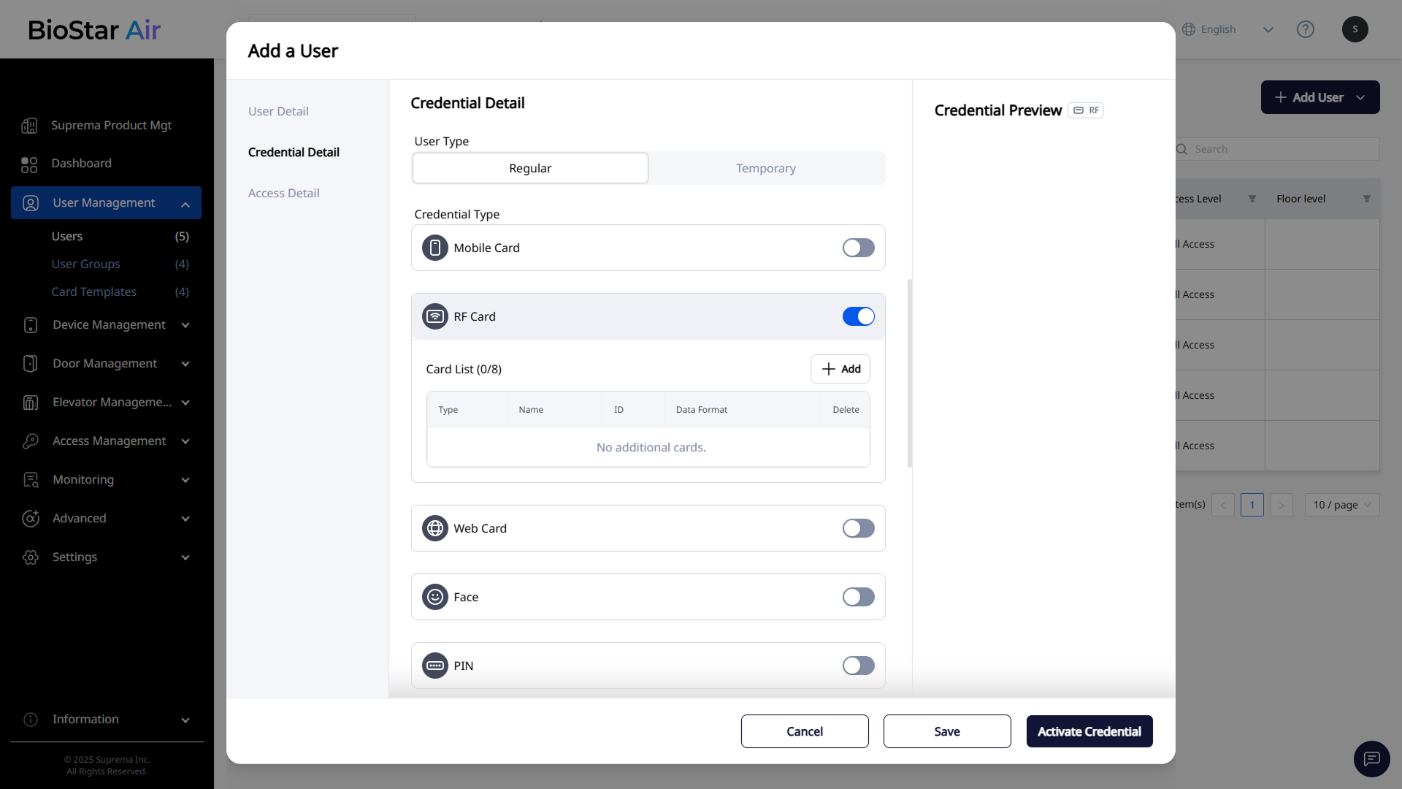Viewport: 1402px width, 789px height.
Task: Click the Dashboard icon in sidebar
Action: pyautogui.click(x=29, y=164)
